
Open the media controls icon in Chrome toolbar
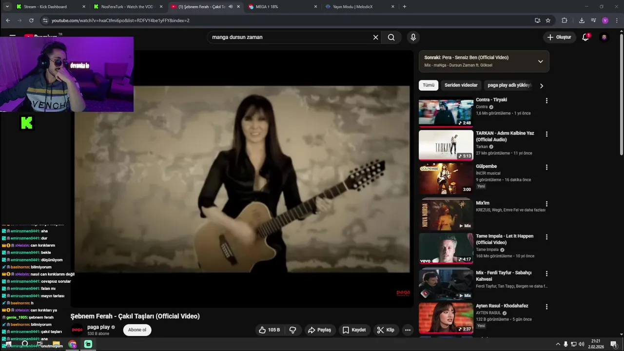point(593,20)
